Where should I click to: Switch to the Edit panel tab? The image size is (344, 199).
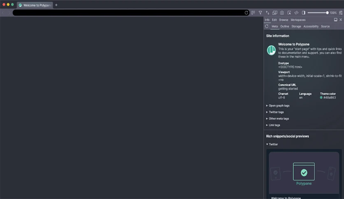pos(274,20)
